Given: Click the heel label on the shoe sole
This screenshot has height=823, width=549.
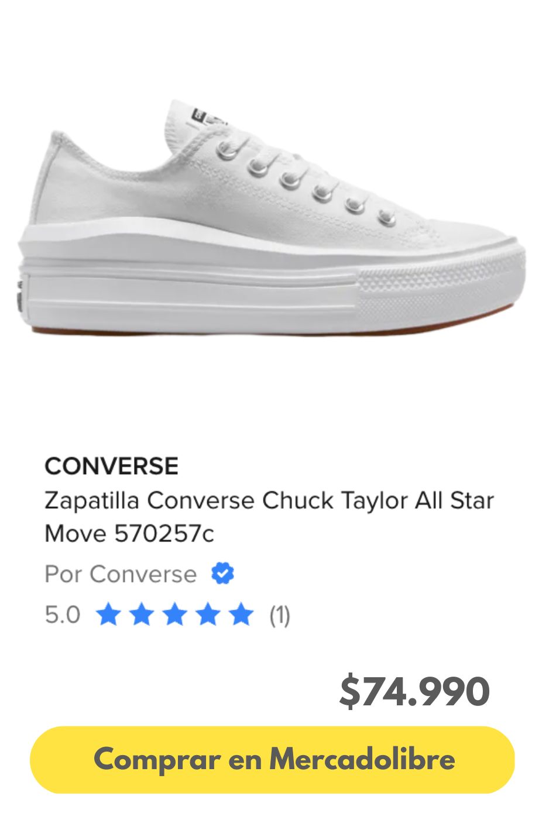Looking at the screenshot, I should (x=20, y=296).
